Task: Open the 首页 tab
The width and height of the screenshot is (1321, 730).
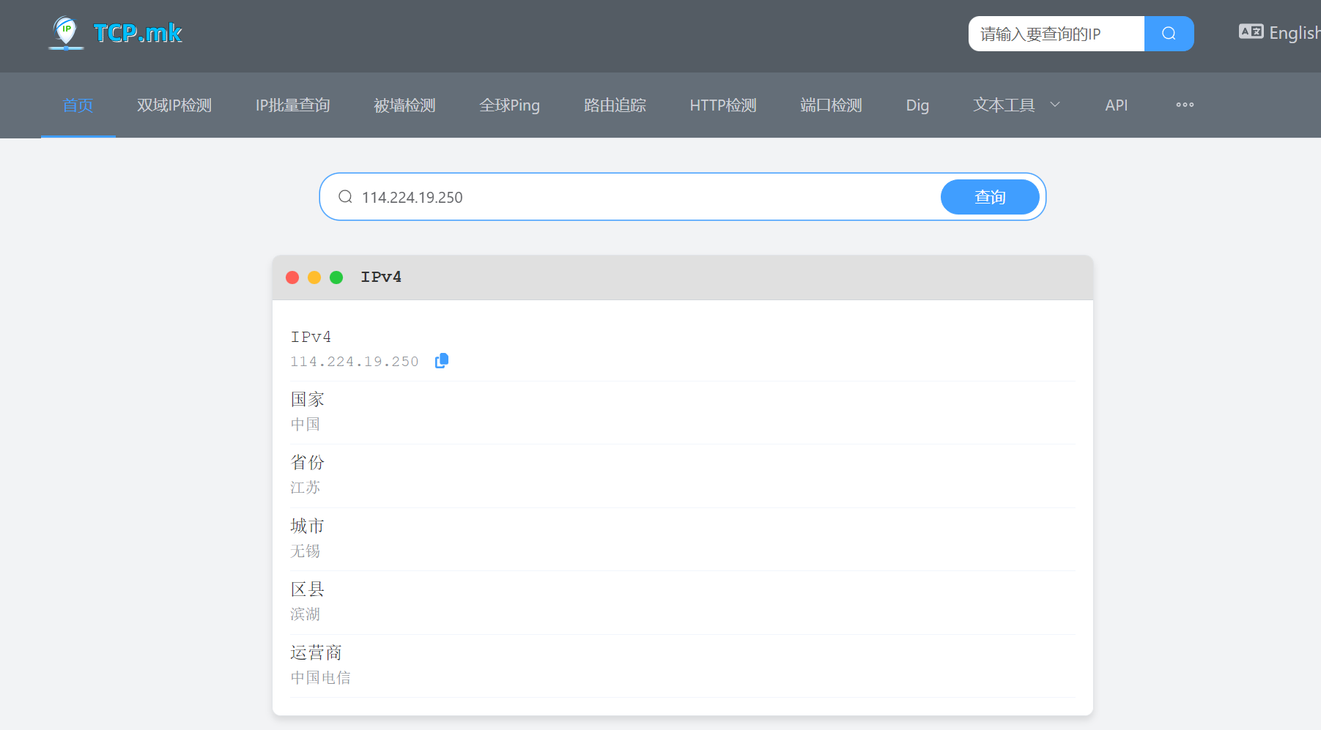Action: (x=78, y=105)
